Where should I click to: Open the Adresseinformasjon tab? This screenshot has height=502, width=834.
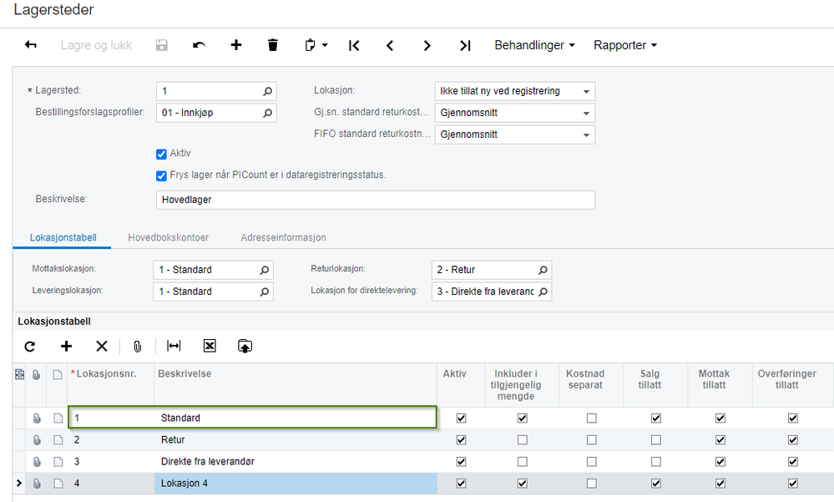pyautogui.click(x=283, y=237)
